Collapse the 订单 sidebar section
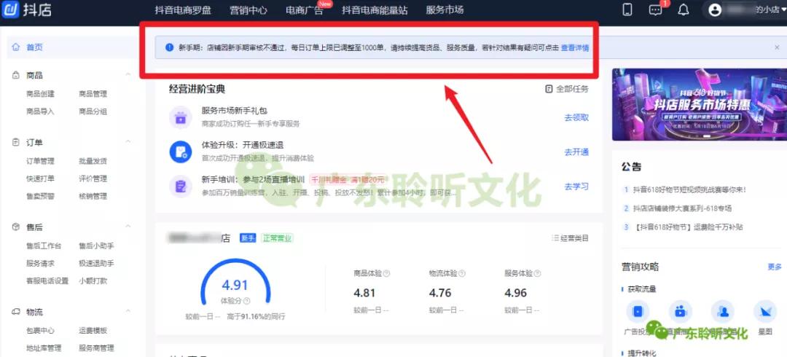The height and width of the screenshot is (357, 787). tap(128, 142)
